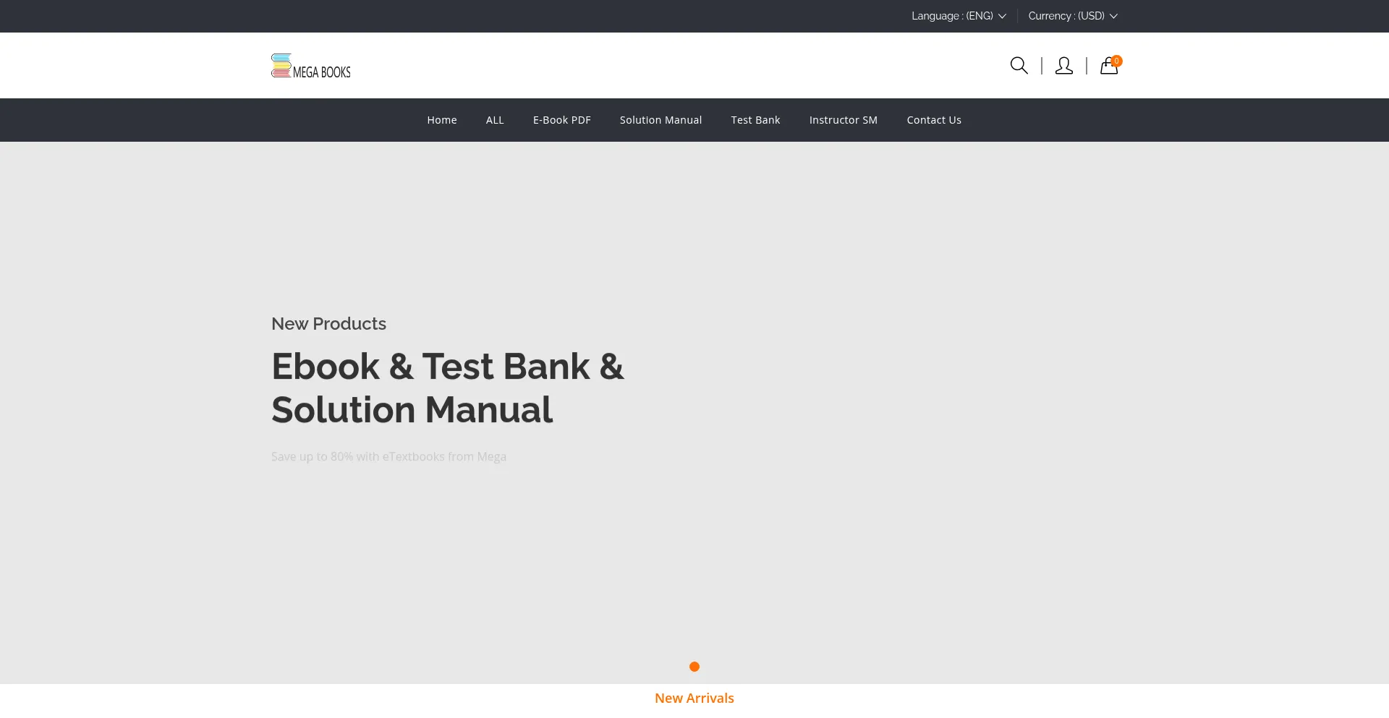The height and width of the screenshot is (718, 1389).
Task: Click the New Arrivals heading
Action: [x=694, y=698]
